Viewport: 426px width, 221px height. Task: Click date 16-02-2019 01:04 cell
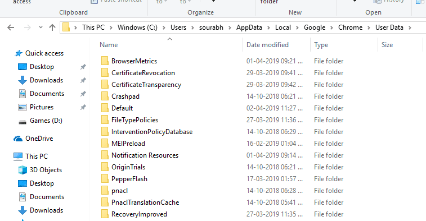pos(275,143)
